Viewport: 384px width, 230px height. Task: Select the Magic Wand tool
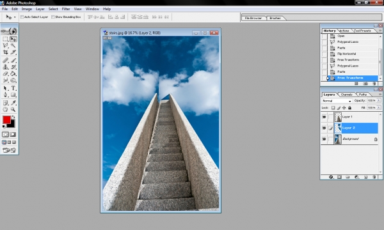(x=13, y=46)
